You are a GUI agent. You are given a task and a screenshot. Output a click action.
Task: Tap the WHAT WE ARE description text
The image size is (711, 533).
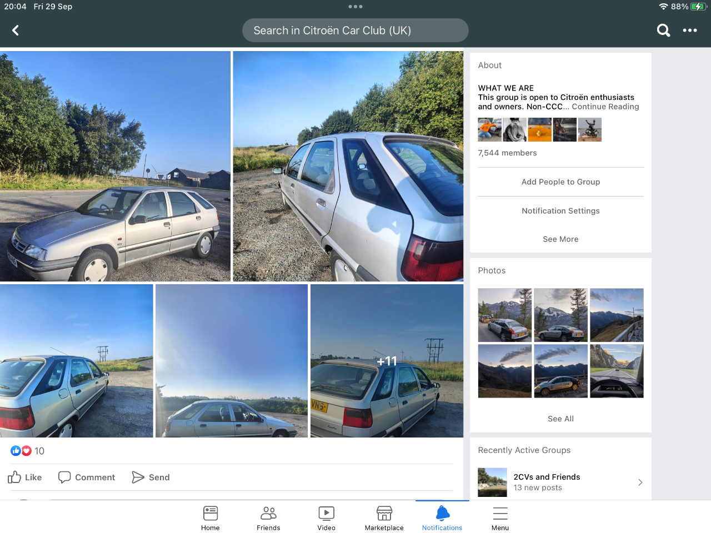[558, 97]
